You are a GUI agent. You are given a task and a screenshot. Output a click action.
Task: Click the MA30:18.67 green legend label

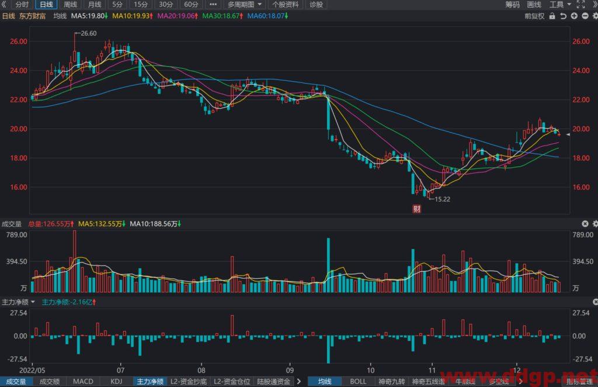222,16
